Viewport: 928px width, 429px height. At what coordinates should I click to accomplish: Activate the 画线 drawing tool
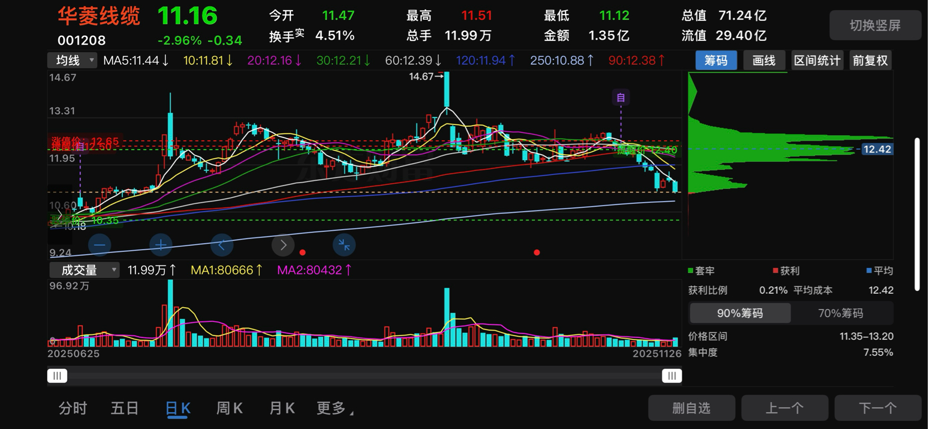coord(764,60)
